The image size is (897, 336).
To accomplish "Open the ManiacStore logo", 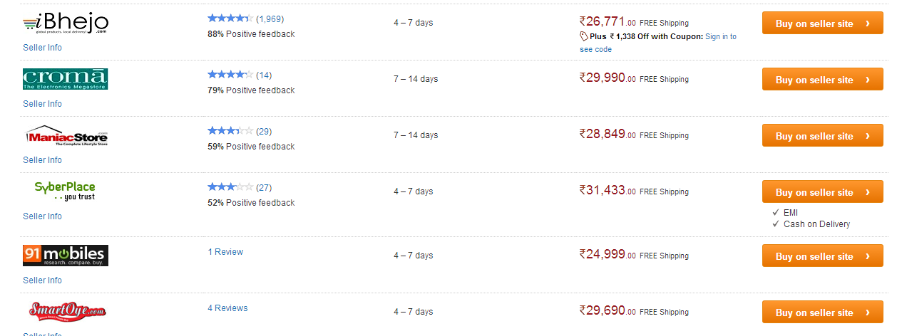I will tap(66, 135).
